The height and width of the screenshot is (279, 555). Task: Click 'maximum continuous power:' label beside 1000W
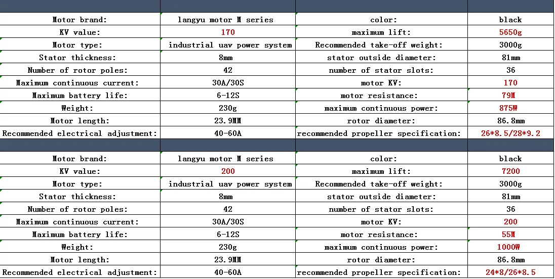381,247
